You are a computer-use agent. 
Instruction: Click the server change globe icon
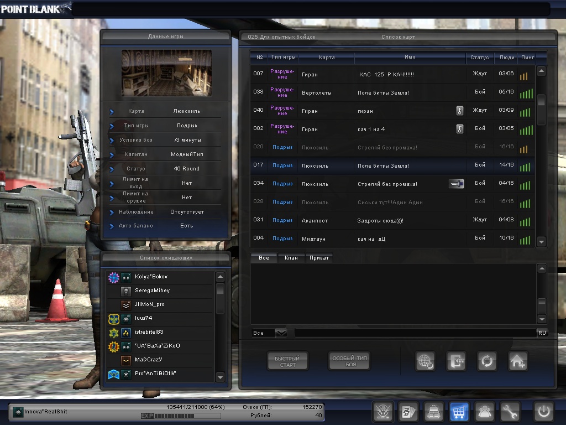pos(426,361)
